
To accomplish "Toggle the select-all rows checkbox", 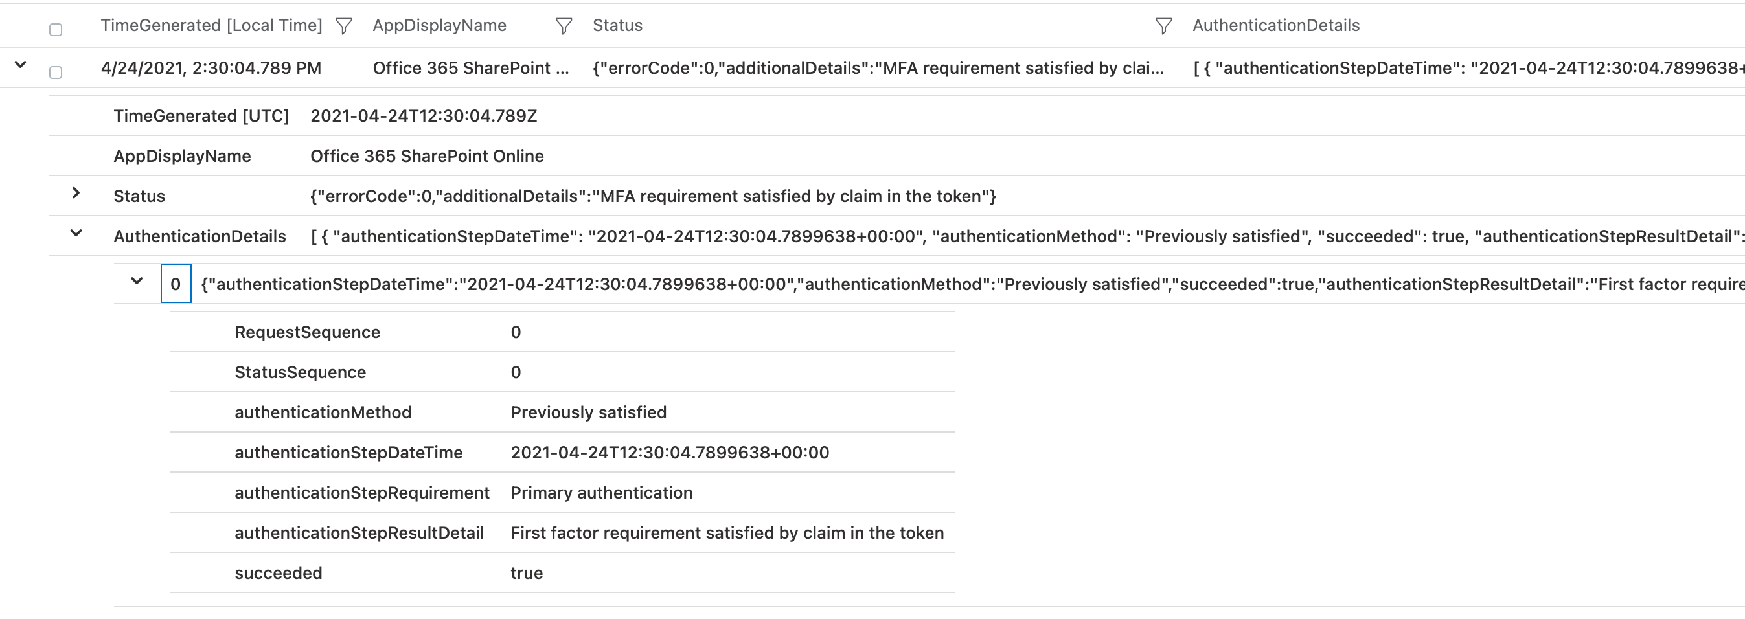I will 56,29.
